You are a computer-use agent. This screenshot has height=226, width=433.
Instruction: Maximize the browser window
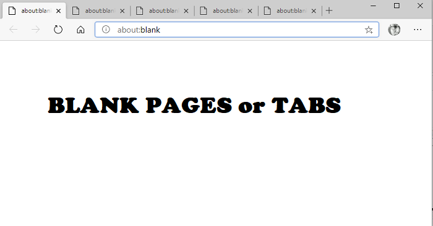point(397,6)
